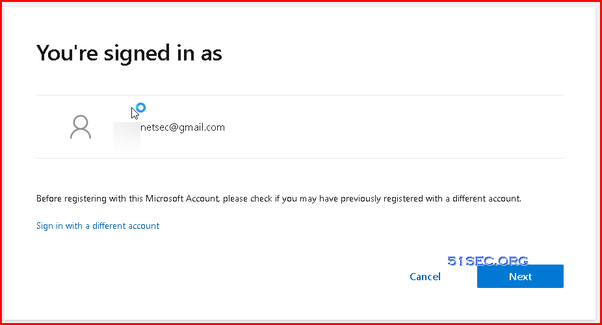The image size is (602, 325).
Task: Click the user avatar silhouette icon
Action: [81, 127]
